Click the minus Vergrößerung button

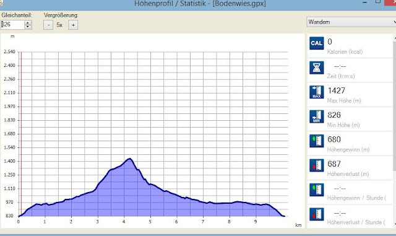click(x=48, y=25)
